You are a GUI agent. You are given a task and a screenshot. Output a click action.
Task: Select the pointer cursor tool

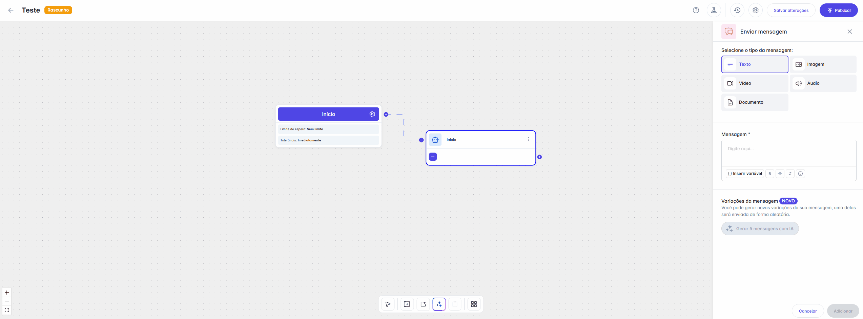click(x=388, y=304)
